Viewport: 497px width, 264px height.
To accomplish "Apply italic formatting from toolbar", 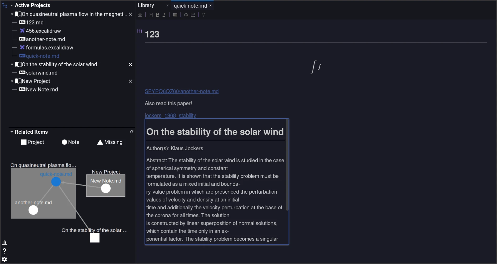I will 164,15.
